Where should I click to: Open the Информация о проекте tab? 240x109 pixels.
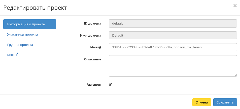(x=30, y=24)
